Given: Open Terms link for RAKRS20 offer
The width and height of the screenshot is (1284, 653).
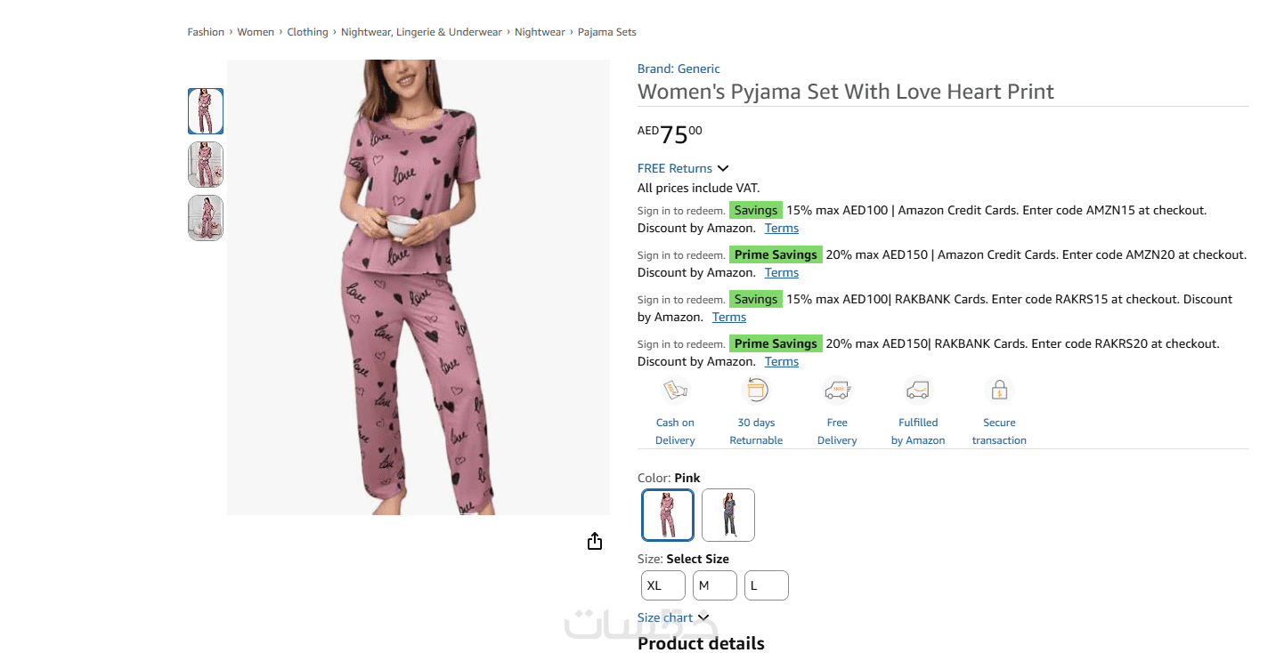Looking at the screenshot, I should point(782,361).
